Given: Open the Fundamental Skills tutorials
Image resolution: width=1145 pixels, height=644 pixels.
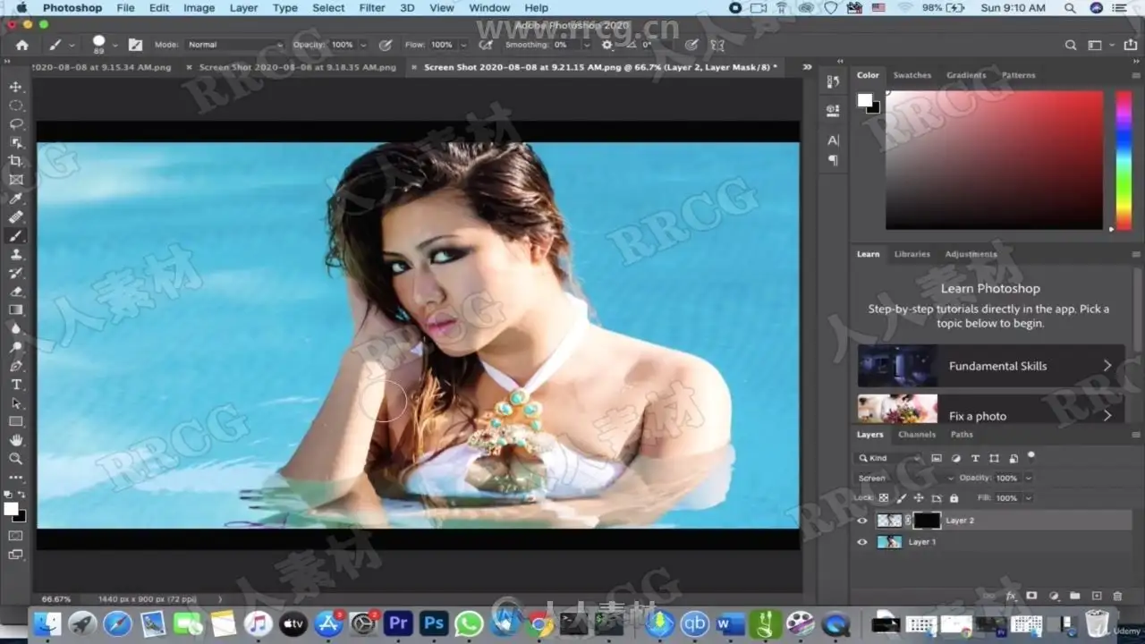Looking at the screenshot, I should 990,366.
